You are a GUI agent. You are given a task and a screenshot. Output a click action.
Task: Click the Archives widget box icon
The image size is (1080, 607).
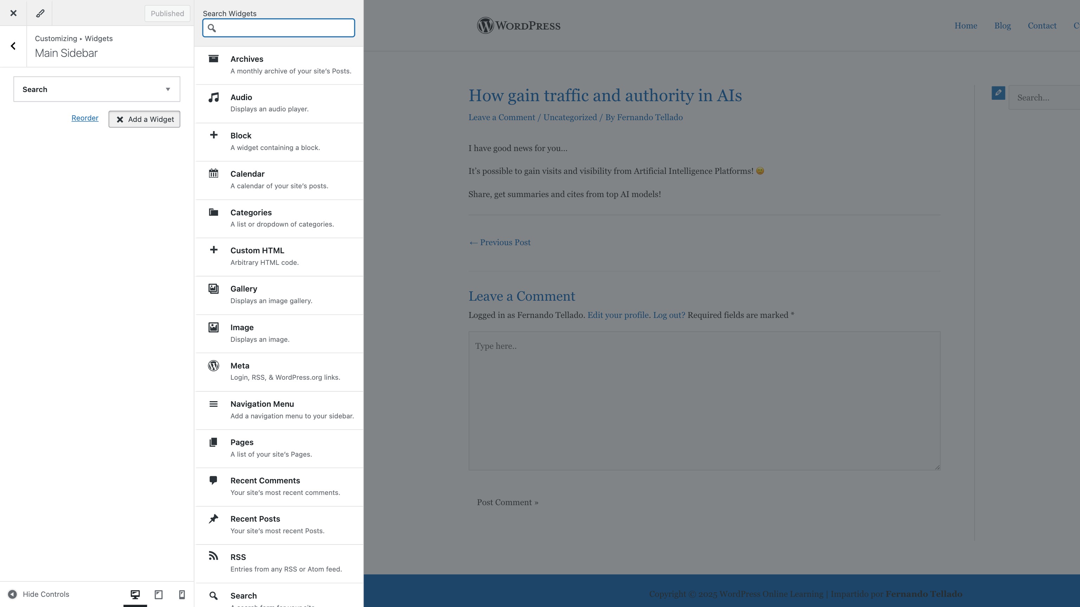(213, 59)
